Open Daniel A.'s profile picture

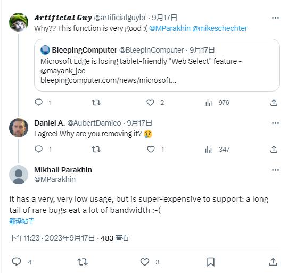coord(19,128)
